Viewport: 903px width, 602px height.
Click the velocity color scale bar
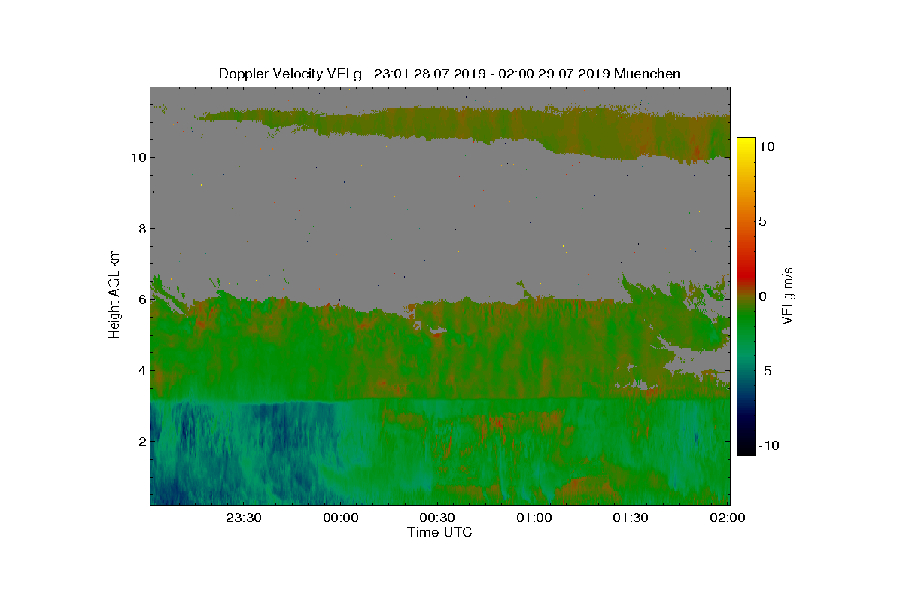(x=746, y=296)
